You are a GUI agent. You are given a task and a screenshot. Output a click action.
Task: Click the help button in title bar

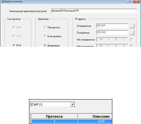pyautogui.click(x=130, y=1)
